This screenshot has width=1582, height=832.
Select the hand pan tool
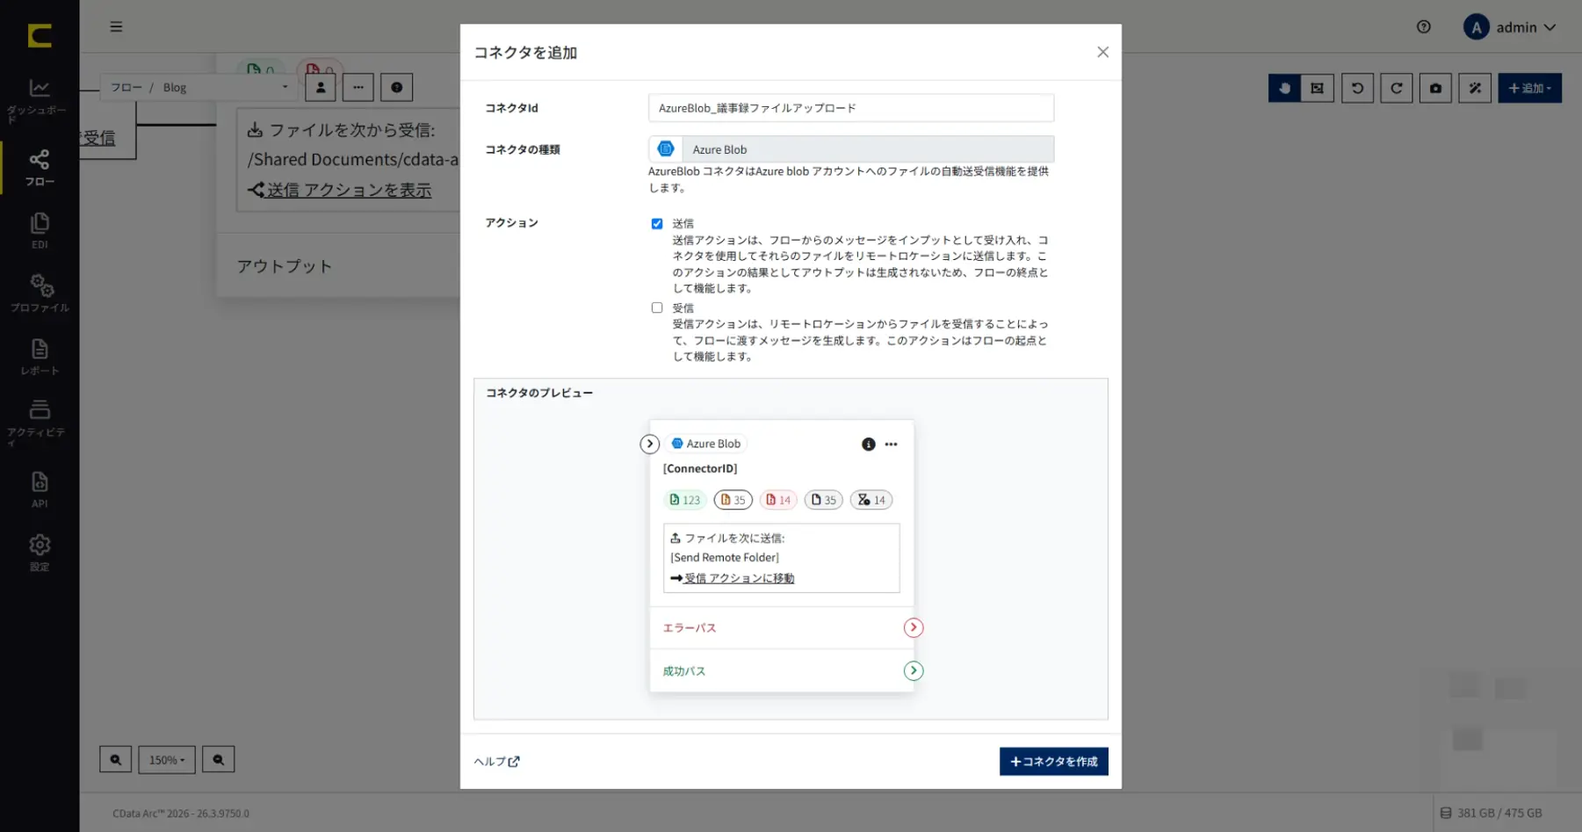[1284, 88]
